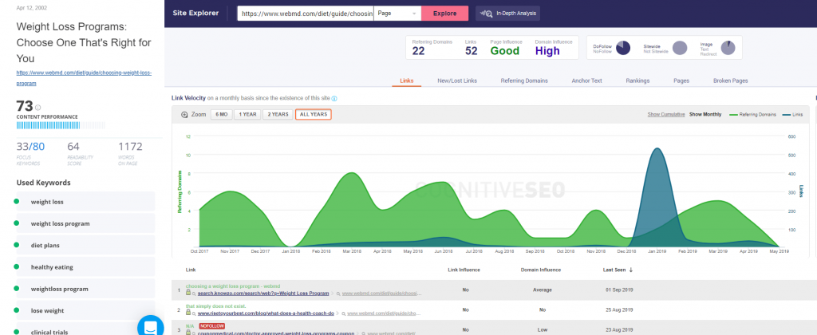Click the magnifier Zoom icon
This screenshot has height=335, width=817.
184,115
